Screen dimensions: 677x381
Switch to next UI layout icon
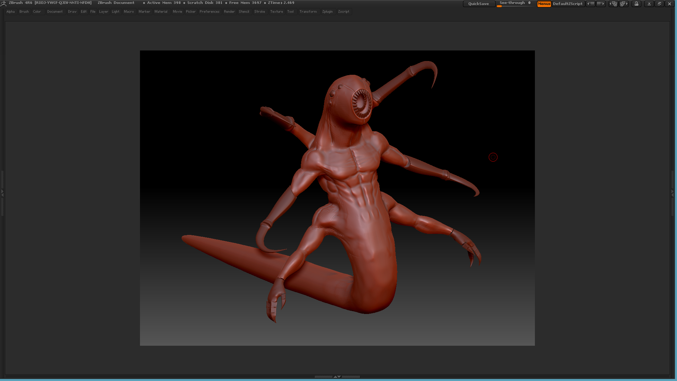pos(624,4)
